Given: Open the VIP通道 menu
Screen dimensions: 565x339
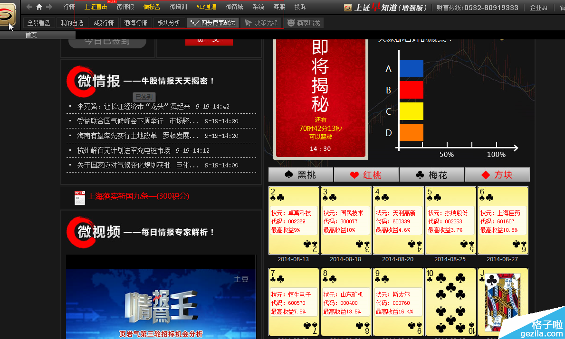Looking at the screenshot, I should (206, 7).
